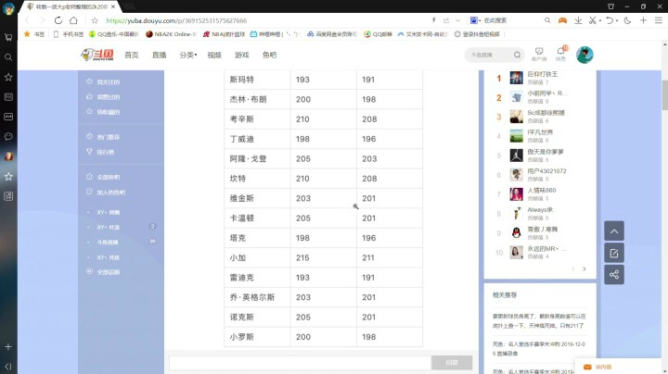The image size is (668, 374).
Task: Click the gray reply submit button
Action: point(452,363)
